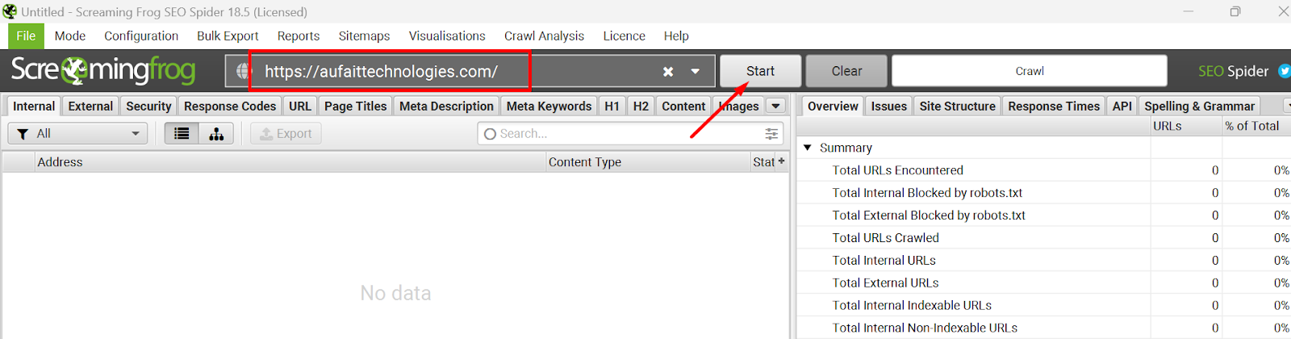Click the URLs column header

1185,126
